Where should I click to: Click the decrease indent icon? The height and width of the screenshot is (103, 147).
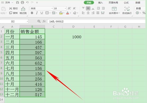pyautogui.click(x=98, y=8)
